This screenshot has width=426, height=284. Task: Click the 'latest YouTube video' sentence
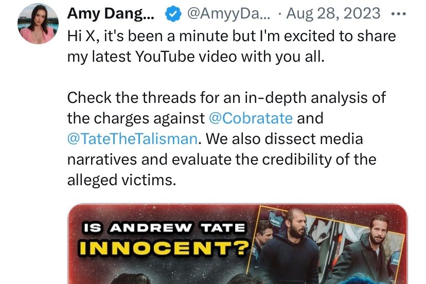196,57
